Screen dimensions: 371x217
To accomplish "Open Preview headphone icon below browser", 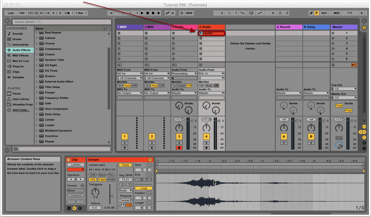I will click(15, 149).
